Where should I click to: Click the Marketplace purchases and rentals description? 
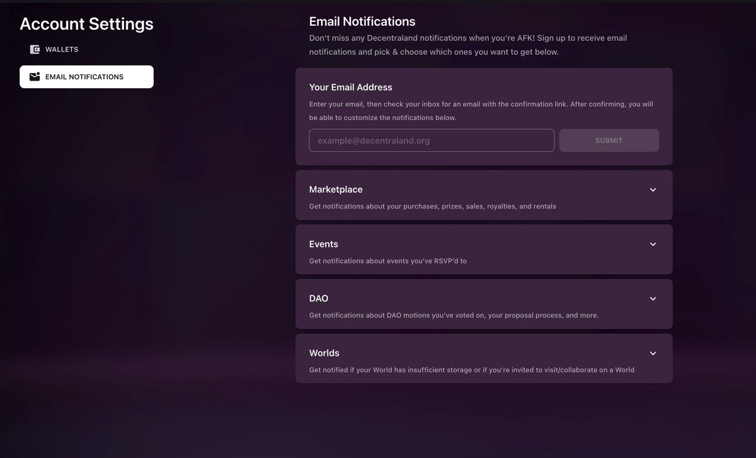433,206
